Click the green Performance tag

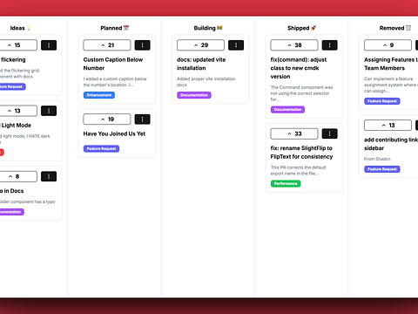coord(286,183)
